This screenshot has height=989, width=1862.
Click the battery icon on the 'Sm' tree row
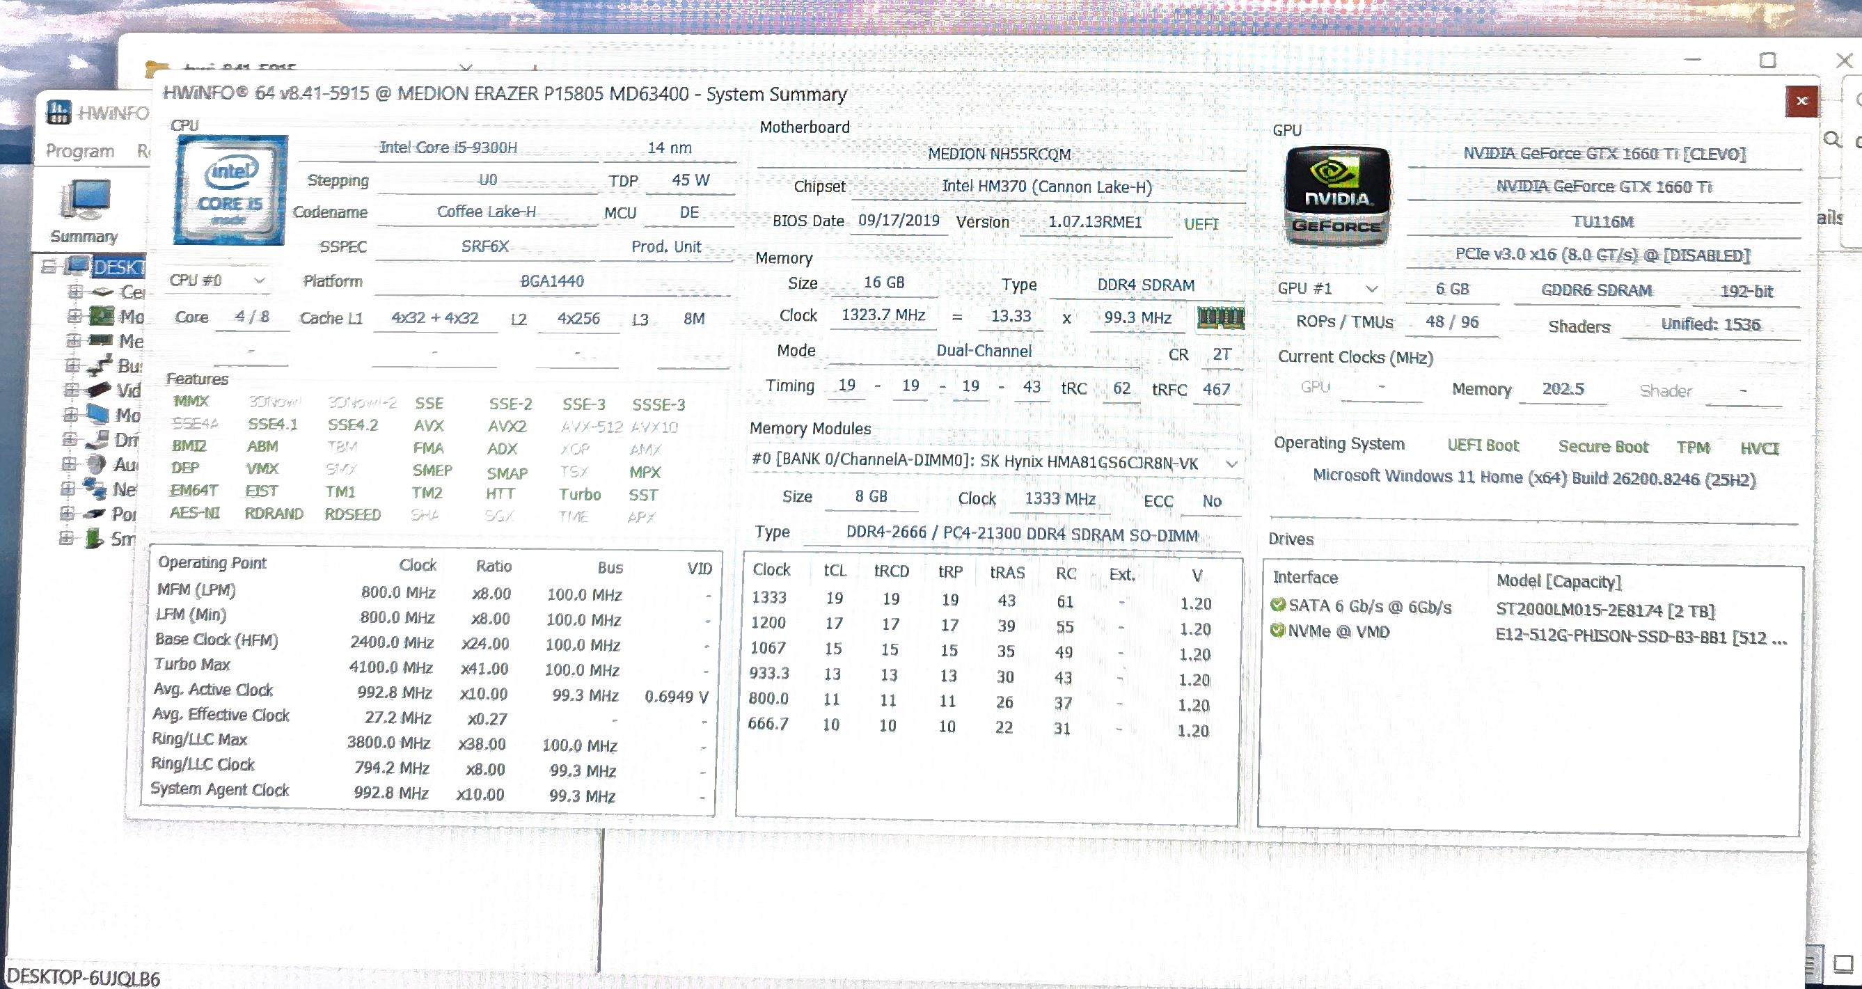93,538
